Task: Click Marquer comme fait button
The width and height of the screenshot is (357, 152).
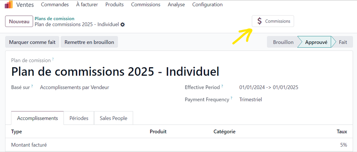Action: point(32,42)
